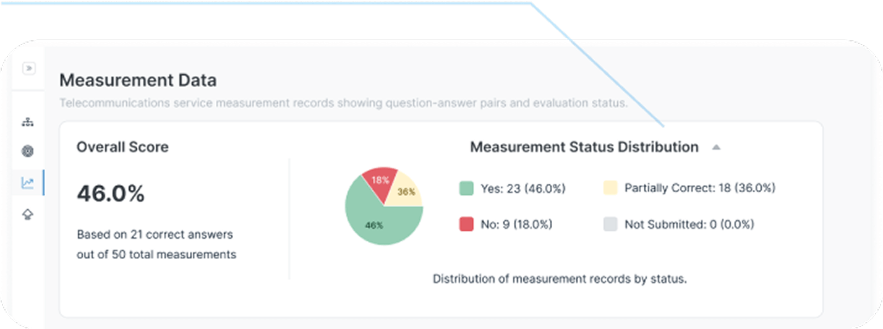Click the green 46% pie slice
The width and height of the screenshot is (883, 329).
[377, 223]
